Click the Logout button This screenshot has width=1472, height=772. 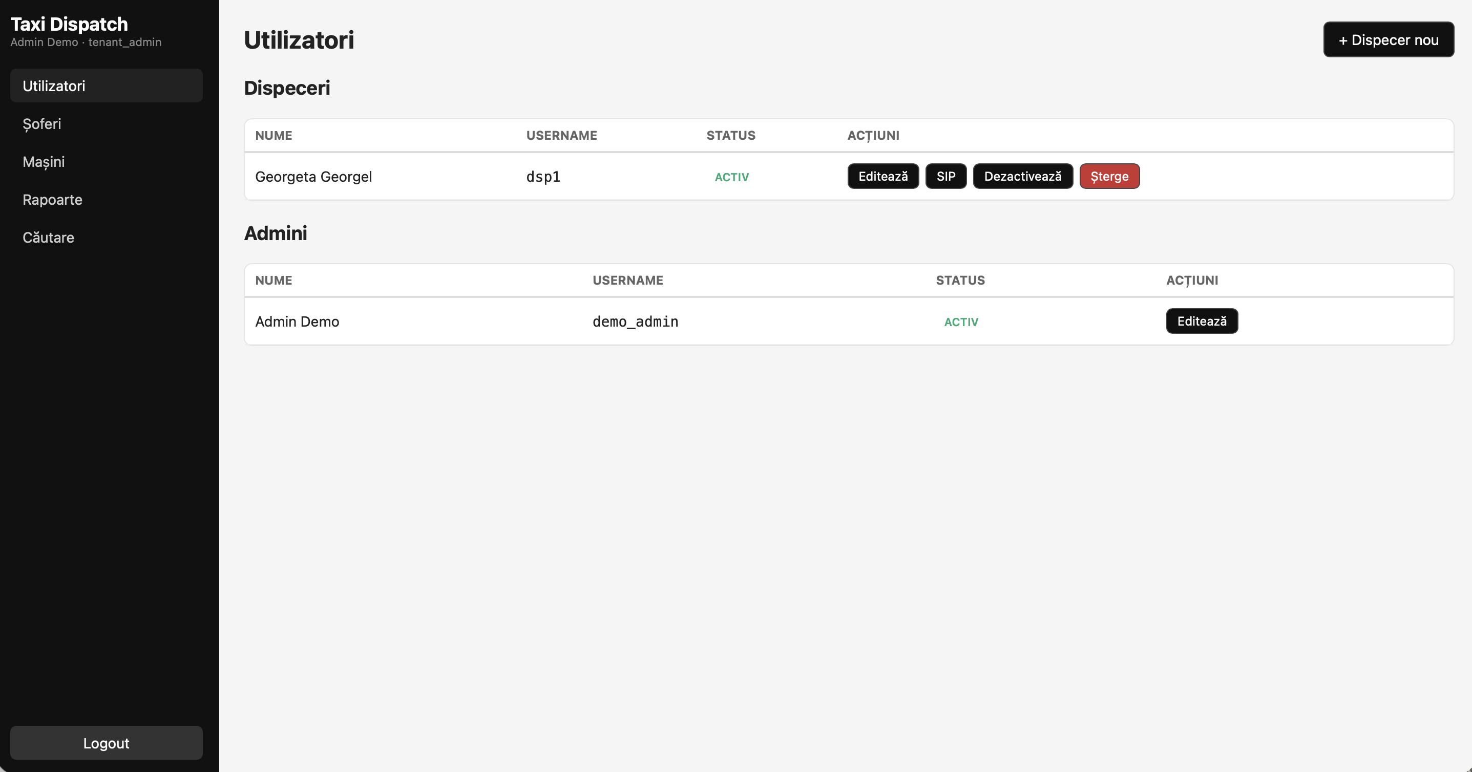click(107, 742)
